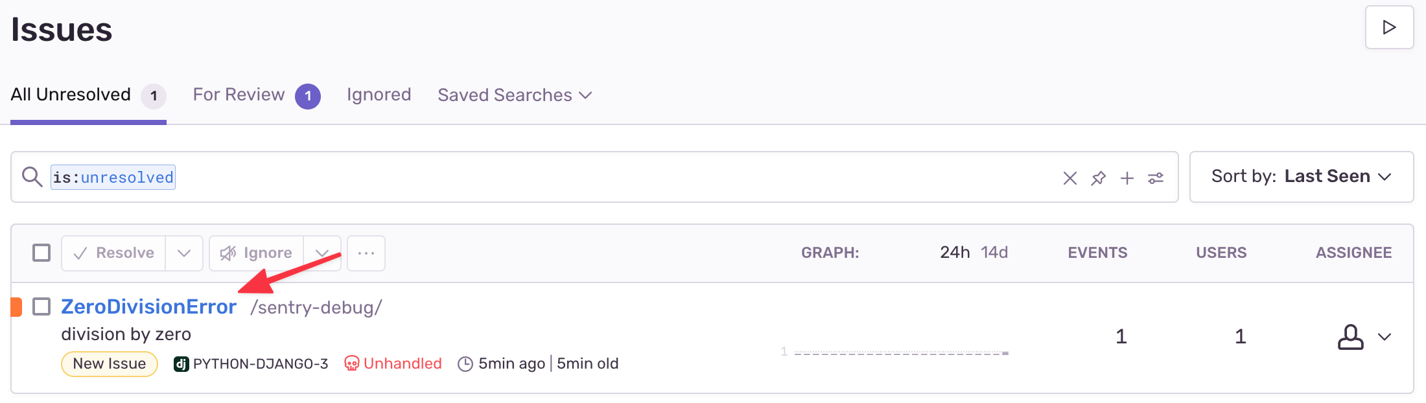1426x403 pixels.
Task: Open the Sort by Last Seen dropdown
Action: tap(1301, 177)
